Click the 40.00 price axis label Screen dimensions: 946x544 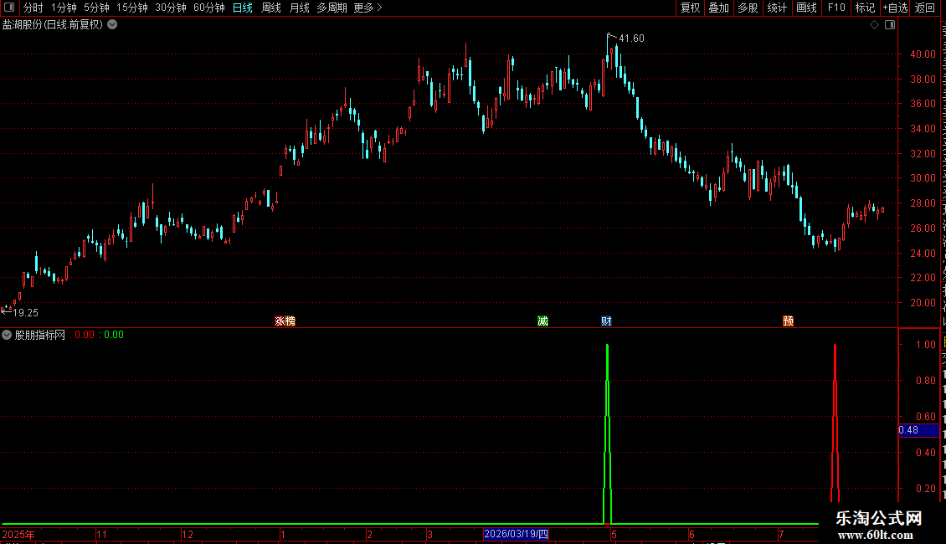(x=923, y=54)
